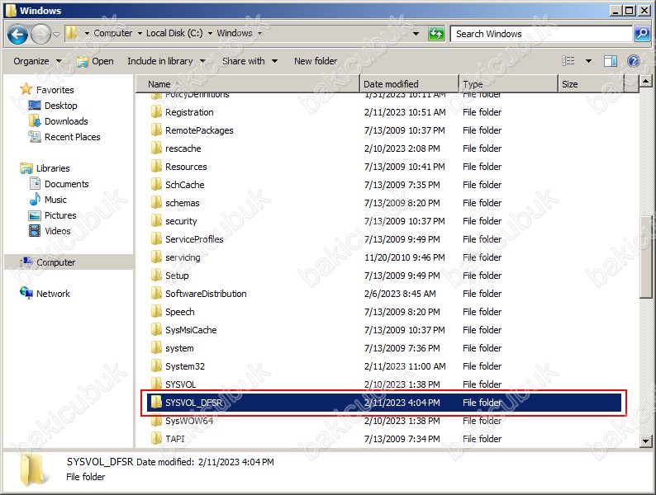Open Desktop in the navigation pane
This screenshot has width=656, height=495.
60,106
